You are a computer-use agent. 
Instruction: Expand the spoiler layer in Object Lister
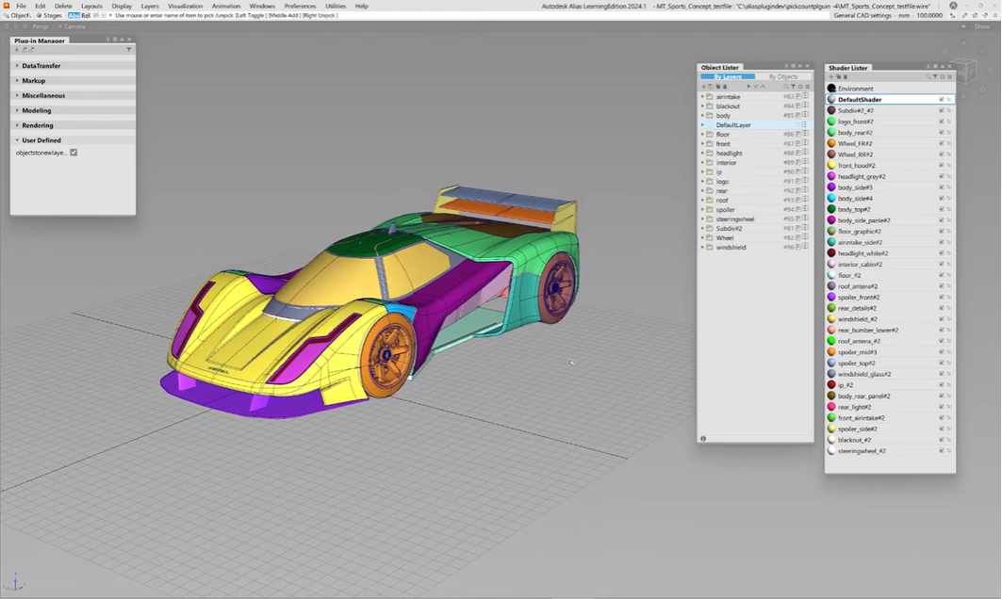(x=702, y=210)
